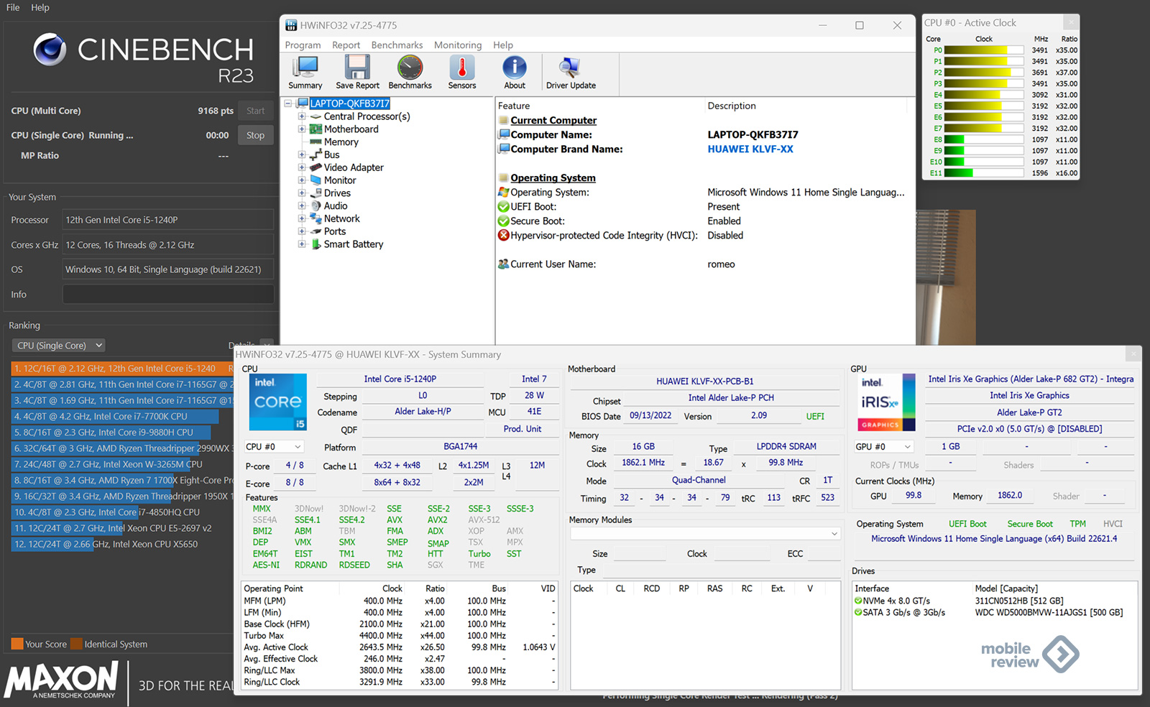
Task: Click the E11 core clock bar
Action: coord(984,173)
